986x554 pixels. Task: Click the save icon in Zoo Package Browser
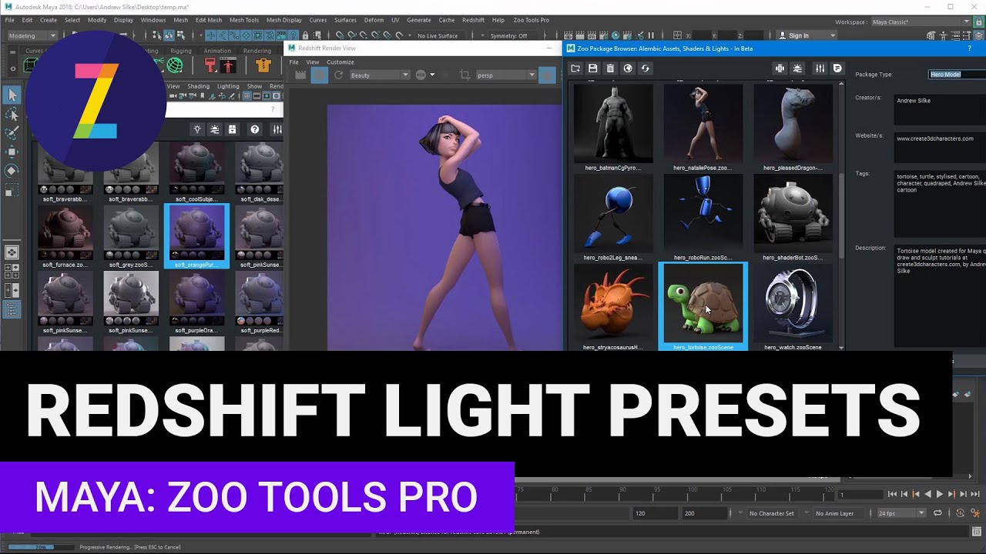[592, 68]
